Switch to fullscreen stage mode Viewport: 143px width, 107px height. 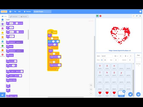(140, 16)
